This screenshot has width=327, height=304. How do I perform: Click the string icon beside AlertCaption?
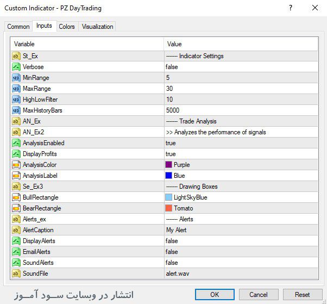pos(16,230)
